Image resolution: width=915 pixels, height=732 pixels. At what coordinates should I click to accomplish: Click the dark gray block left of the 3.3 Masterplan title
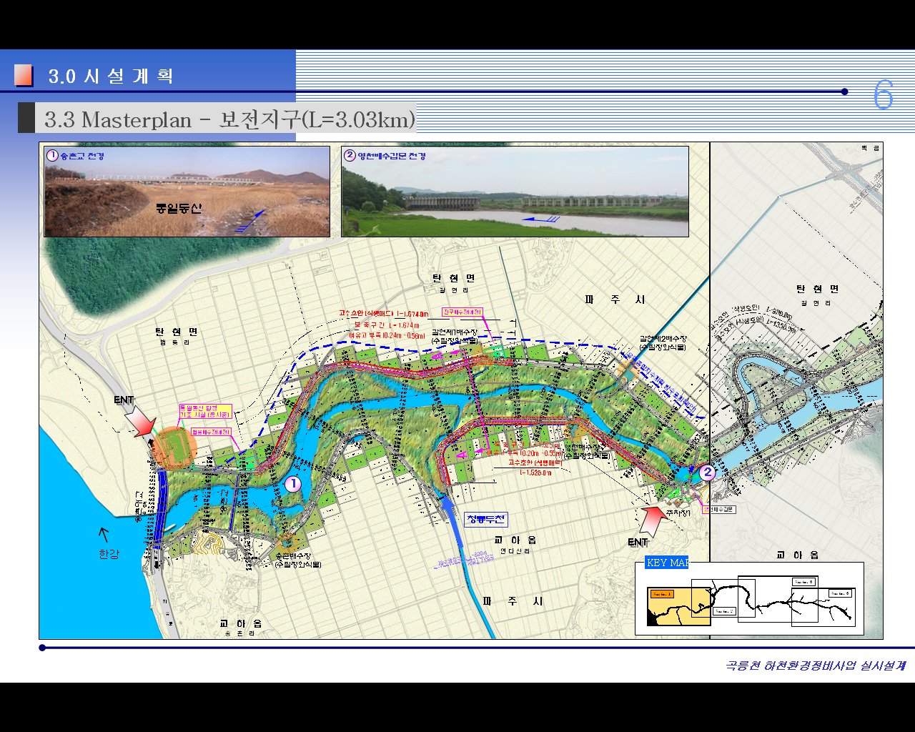(26, 118)
